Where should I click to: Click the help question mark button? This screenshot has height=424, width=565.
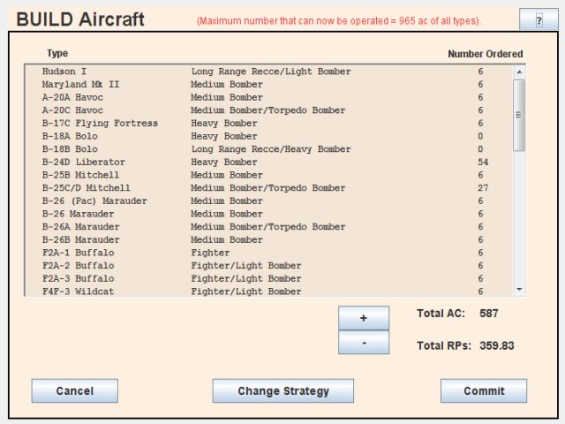[539, 20]
